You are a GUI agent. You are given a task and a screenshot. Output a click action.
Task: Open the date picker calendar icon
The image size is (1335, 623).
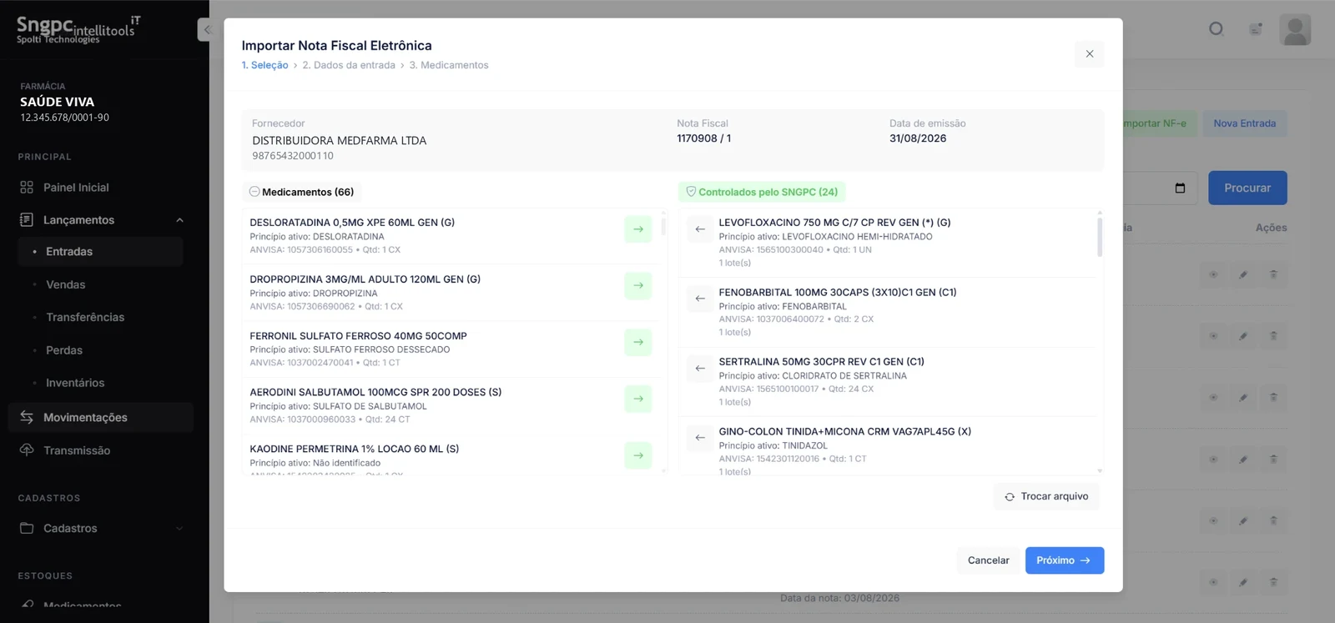click(1180, 188)
